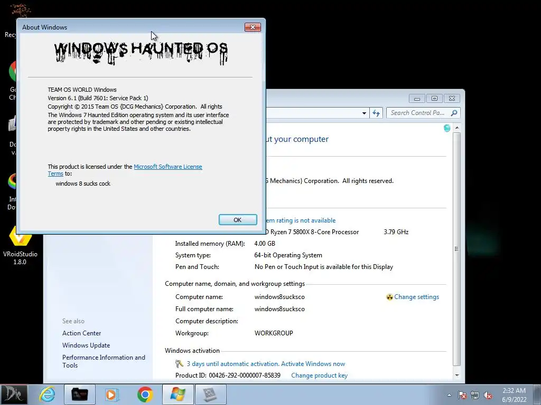
Task: Open the media player taskbar icon
Action: 111,394
